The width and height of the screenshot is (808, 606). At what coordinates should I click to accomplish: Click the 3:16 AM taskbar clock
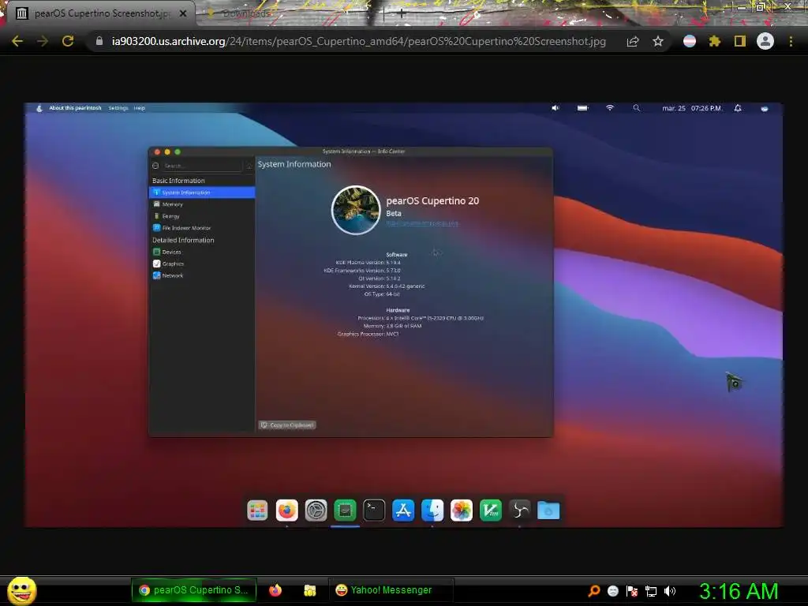point(739,591)
